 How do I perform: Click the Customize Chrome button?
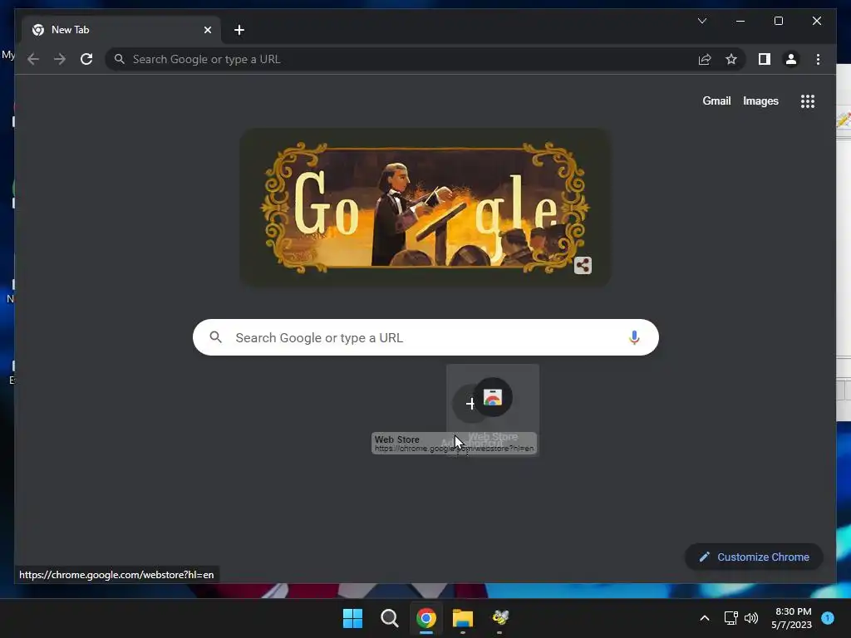pos(754,557)
